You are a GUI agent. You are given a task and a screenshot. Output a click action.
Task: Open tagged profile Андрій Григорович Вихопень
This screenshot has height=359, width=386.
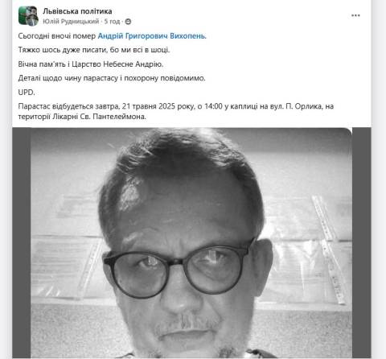[x=152, y=36]
